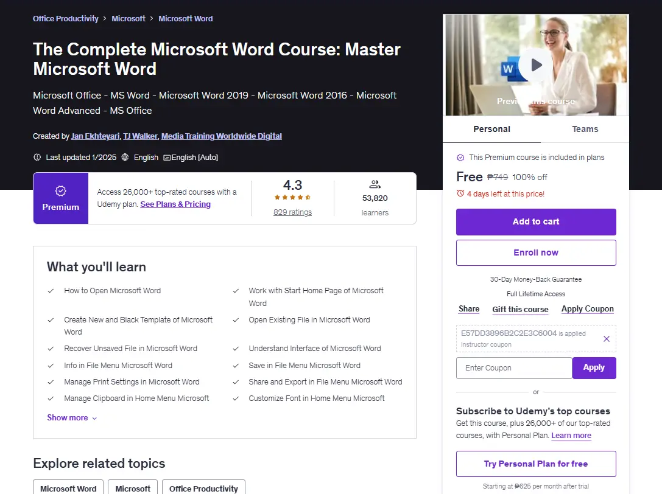Click checkmark beside Share and Export
Viewport: 662px width, 494px height.
[x=236, y=382]
